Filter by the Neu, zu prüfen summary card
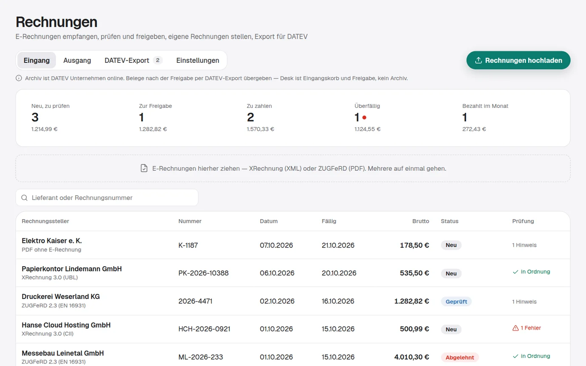The image size is (586, 366). [x=69, y=118]
